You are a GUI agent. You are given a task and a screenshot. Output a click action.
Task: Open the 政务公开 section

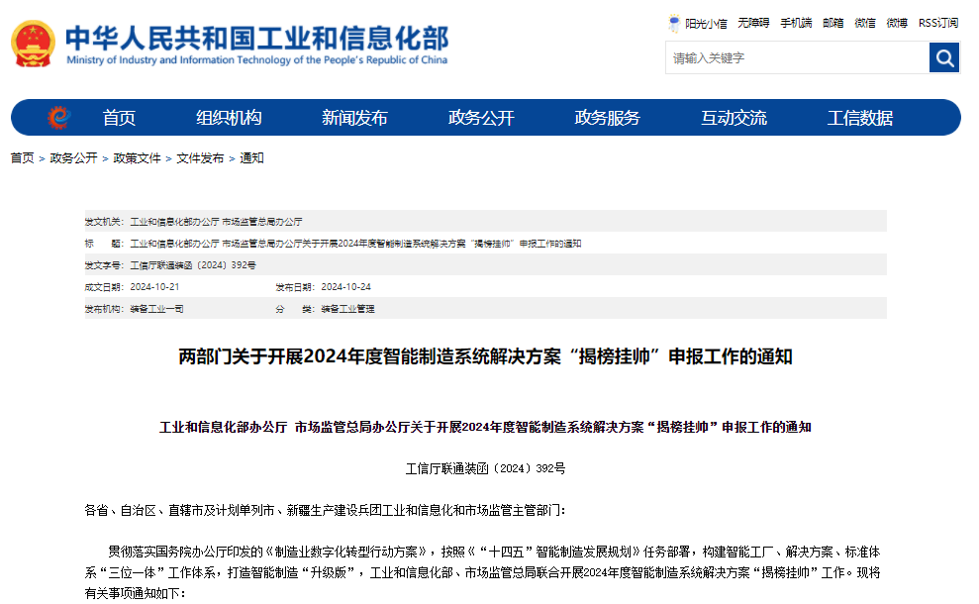(x=482, y=117)
